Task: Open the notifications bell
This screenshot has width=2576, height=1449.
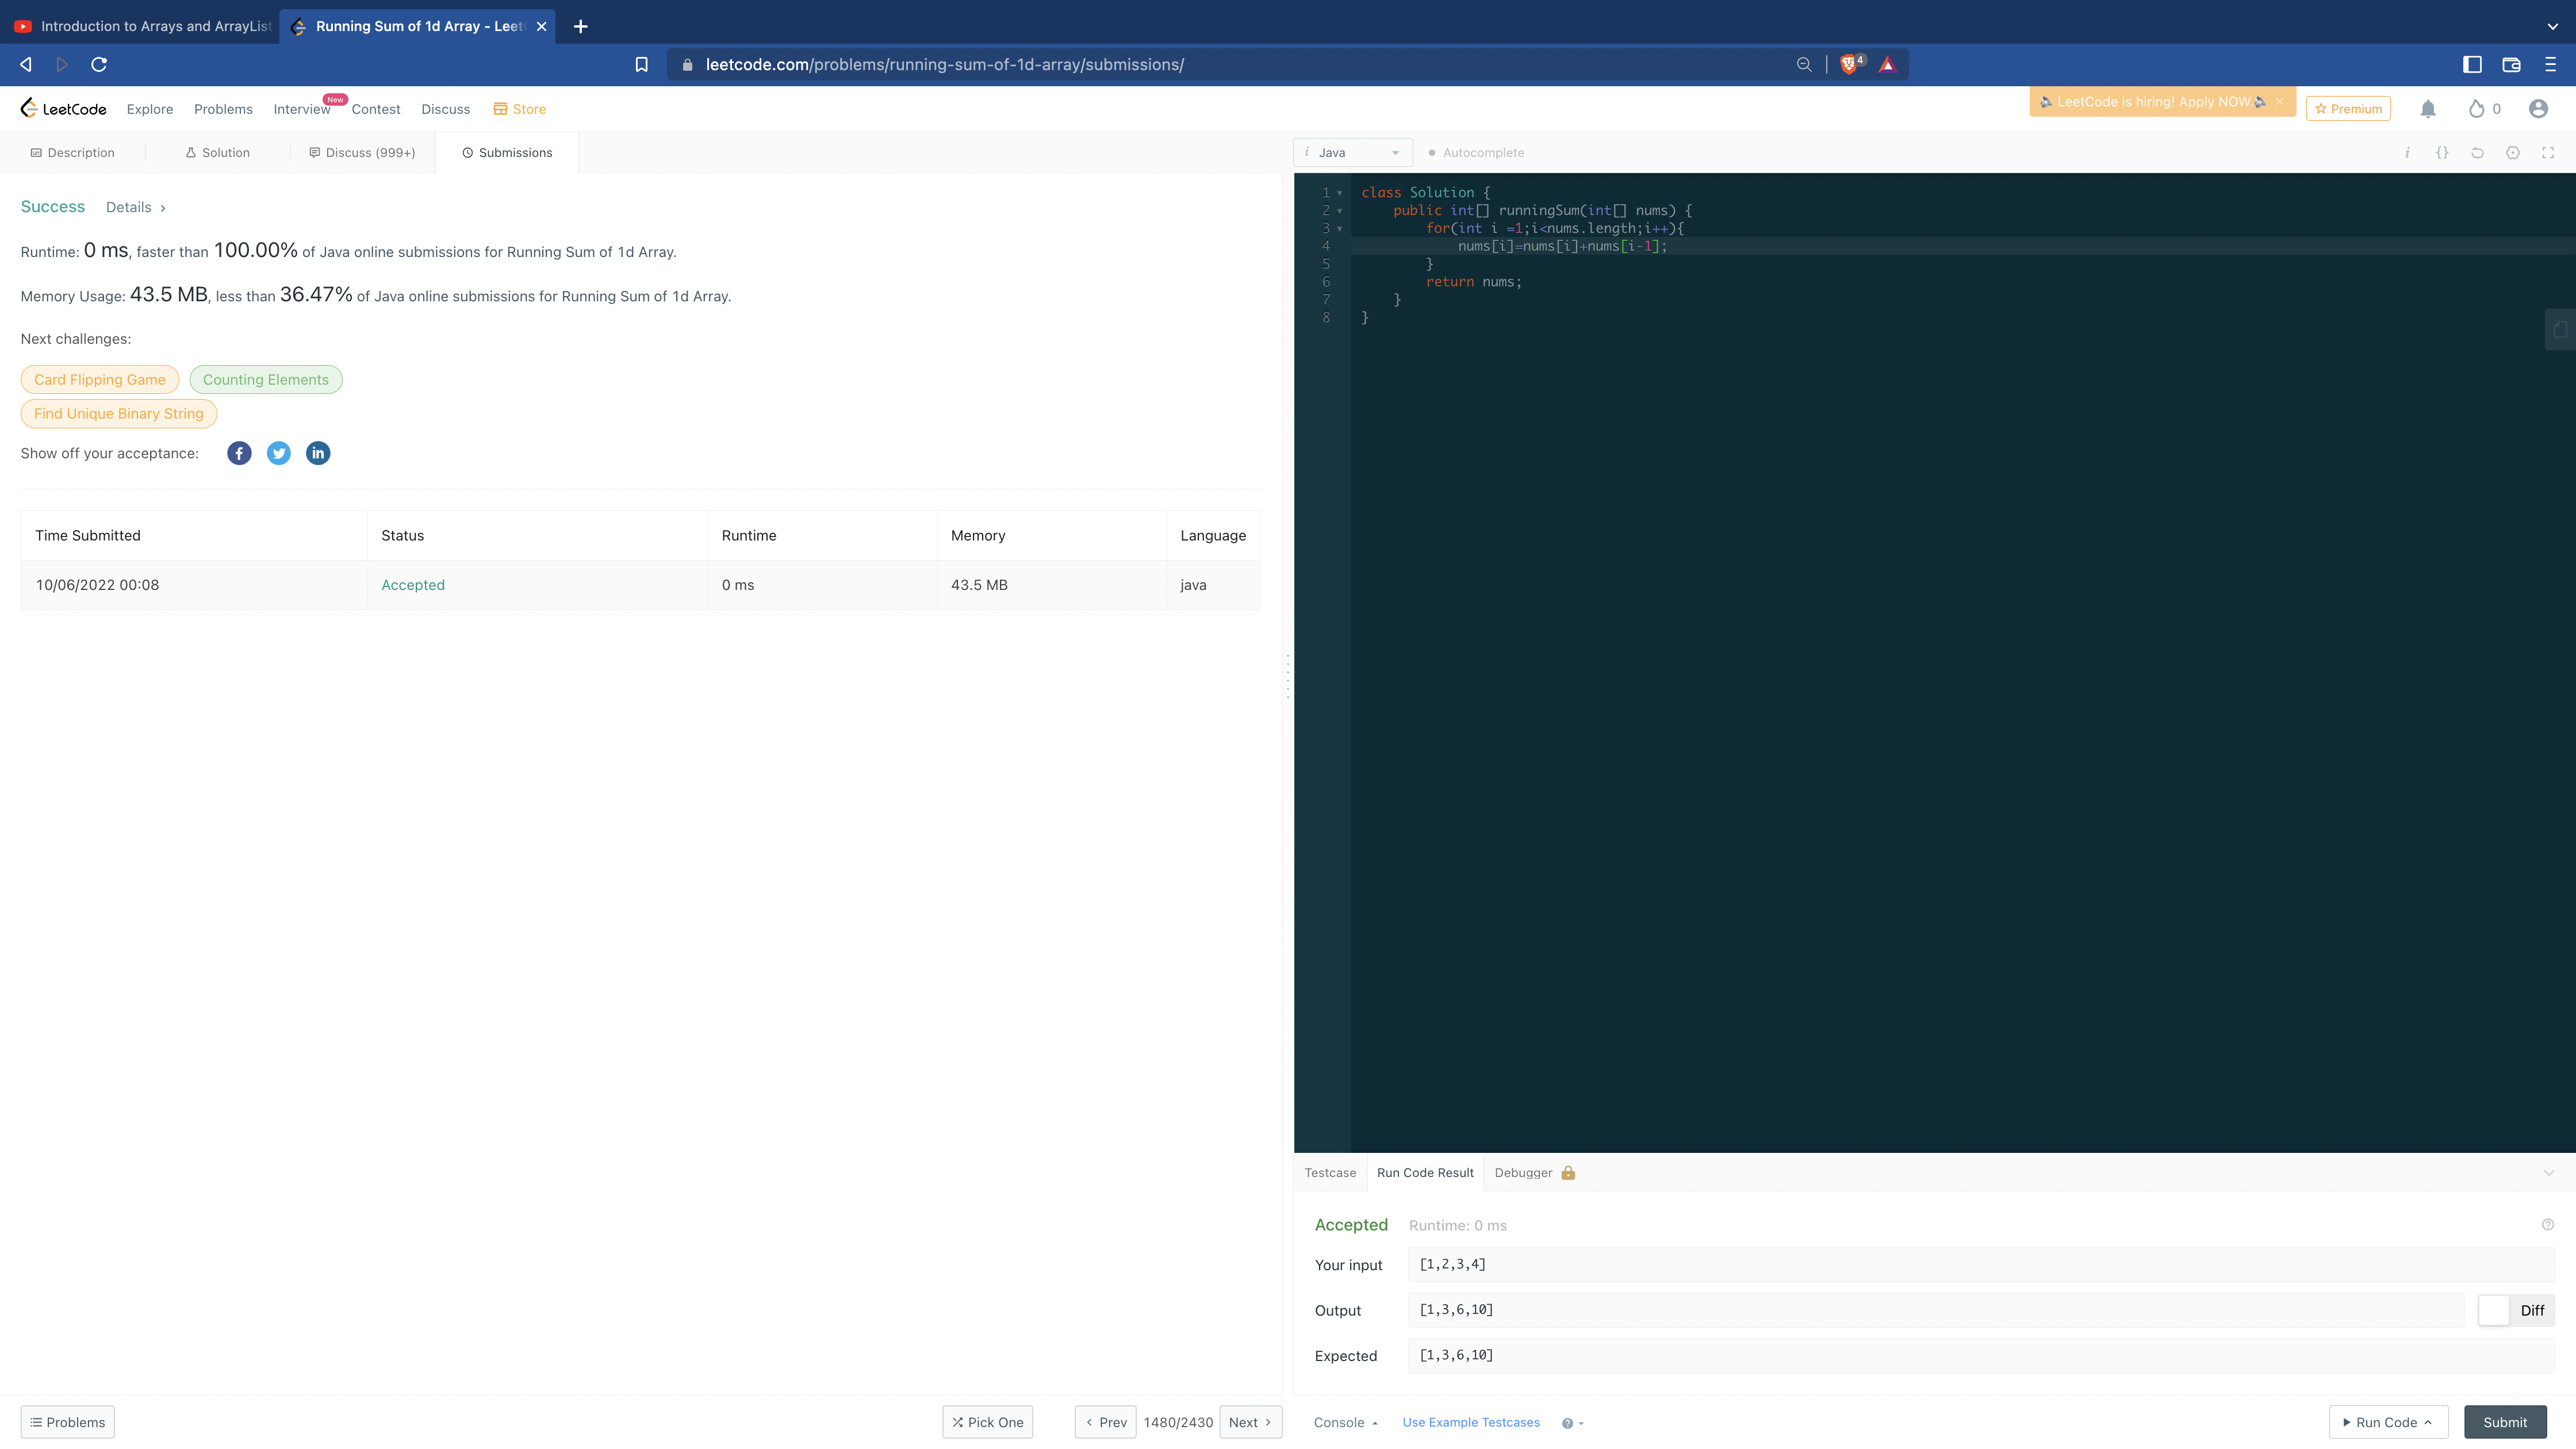Action: (2428, 109)
